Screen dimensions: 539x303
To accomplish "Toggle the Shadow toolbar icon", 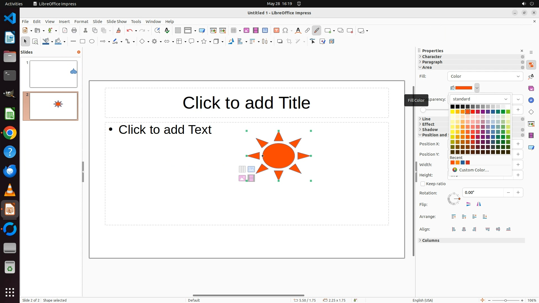I will pos(280,42).
